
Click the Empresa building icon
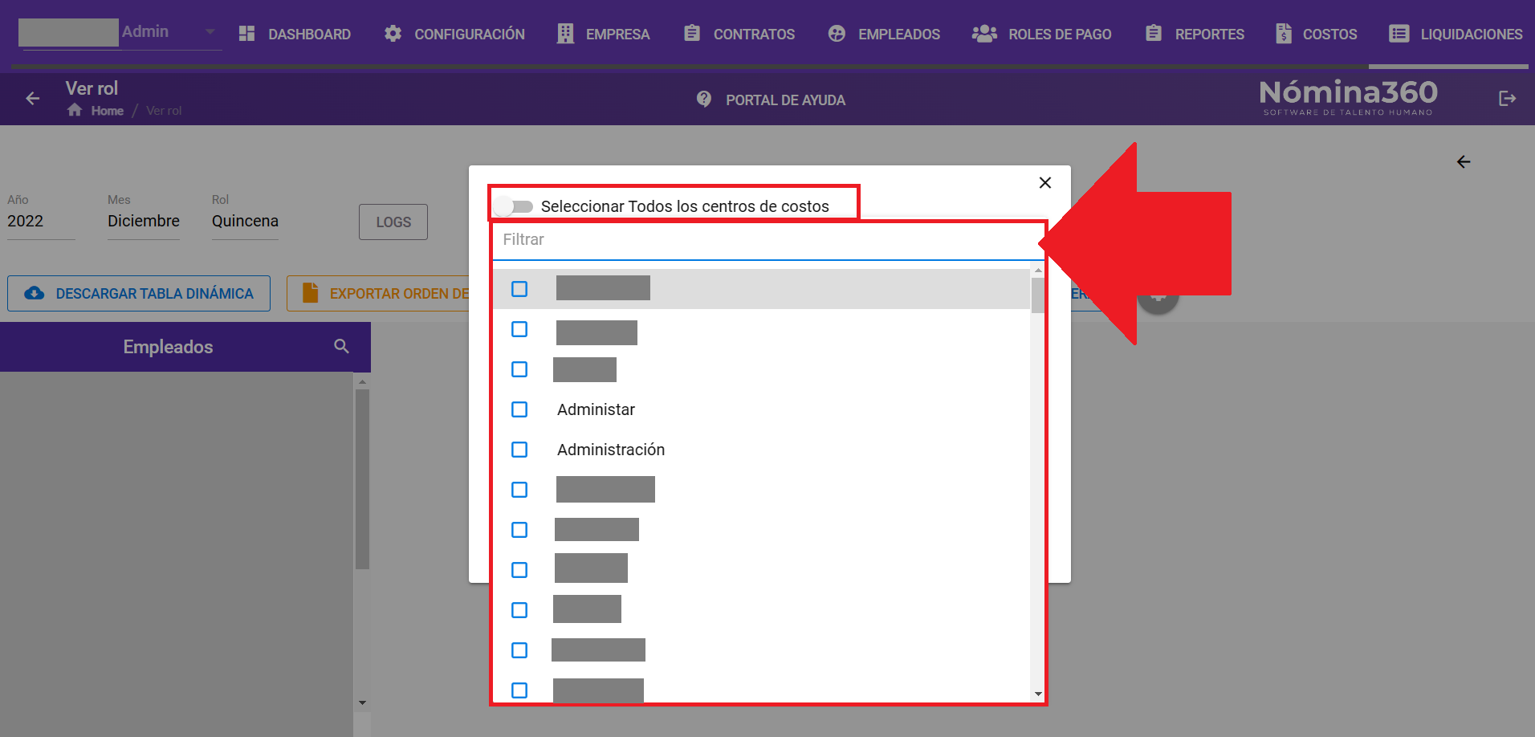565,34
